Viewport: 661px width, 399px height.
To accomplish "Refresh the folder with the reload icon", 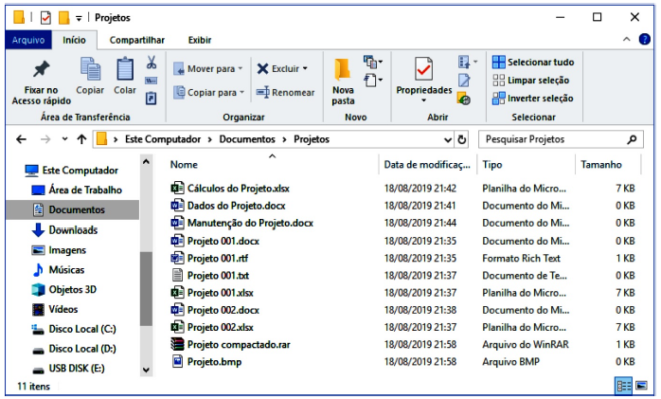I will click(x=462, y=139).
